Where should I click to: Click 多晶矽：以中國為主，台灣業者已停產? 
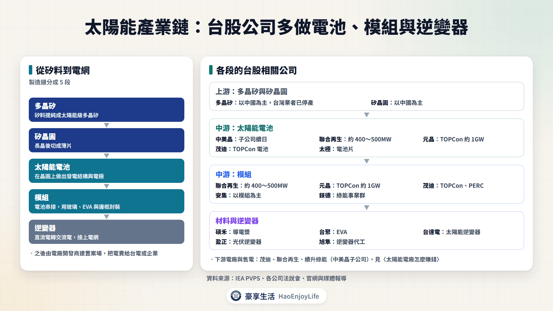[264, 103]
